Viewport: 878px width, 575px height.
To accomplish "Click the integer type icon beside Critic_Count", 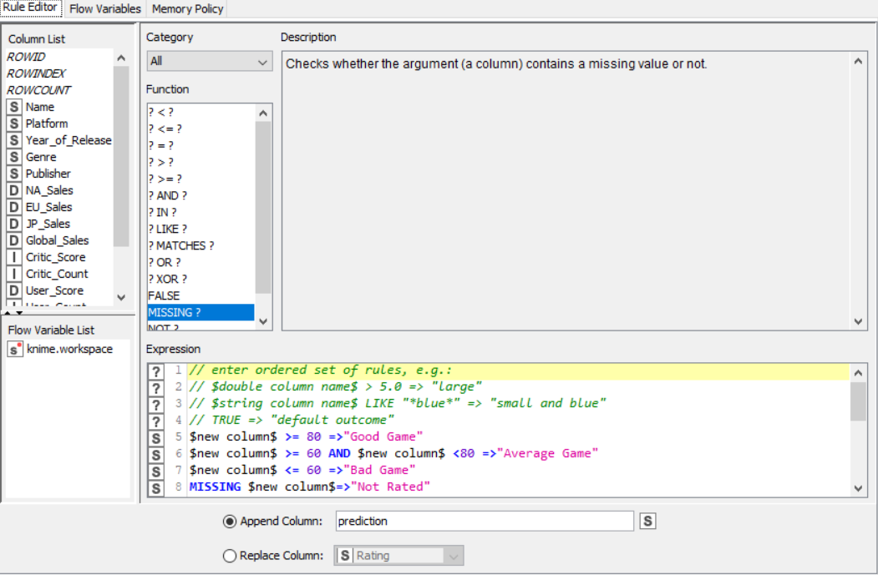I will 14,274.
